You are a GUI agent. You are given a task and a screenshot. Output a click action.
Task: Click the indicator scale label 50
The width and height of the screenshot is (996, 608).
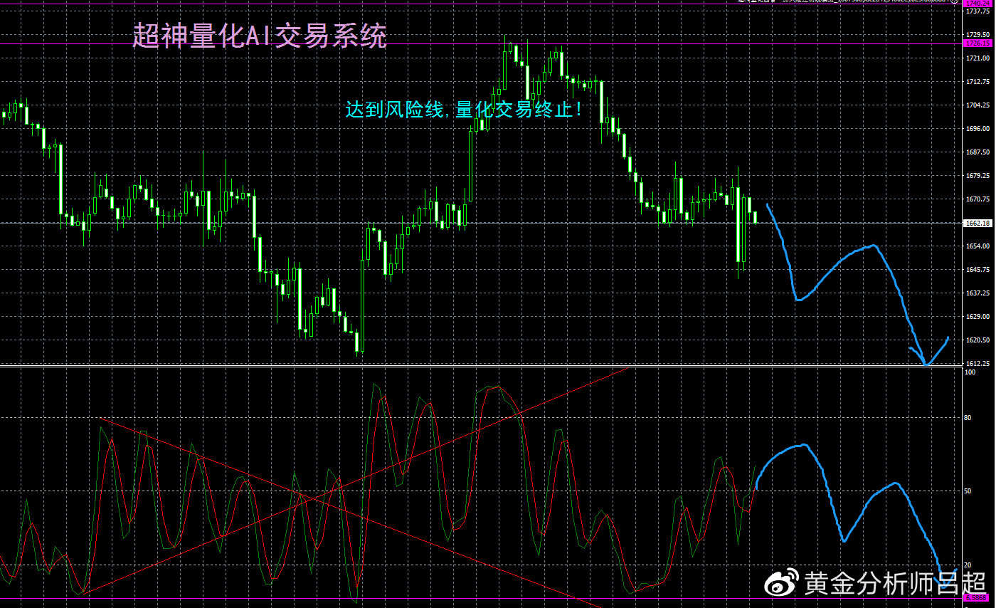(x=968, y=492)
